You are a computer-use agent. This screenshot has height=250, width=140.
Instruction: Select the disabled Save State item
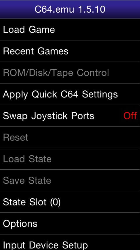[x=70, y=180]
